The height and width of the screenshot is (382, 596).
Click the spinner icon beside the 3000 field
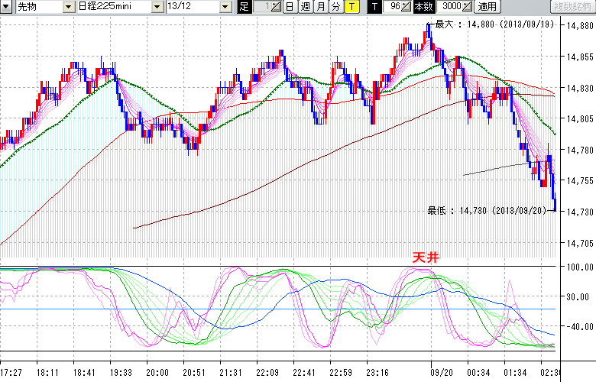[x=467, y=7]
